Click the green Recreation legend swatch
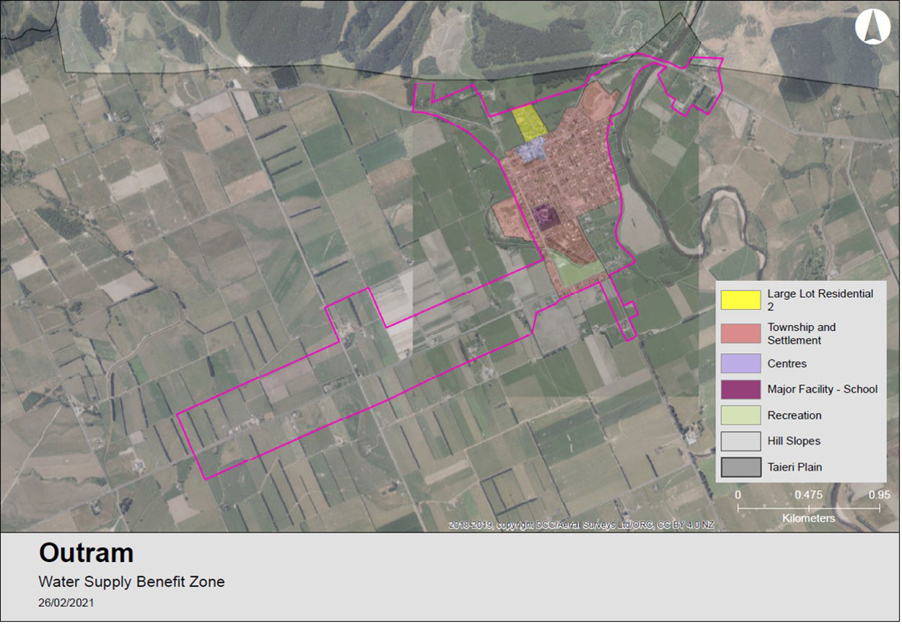 [x=740, y=415]
